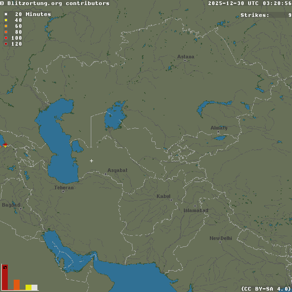Click the Kabul city marker
The width and height of the screenshot is (292, 292).
click(x=171, y=200)
